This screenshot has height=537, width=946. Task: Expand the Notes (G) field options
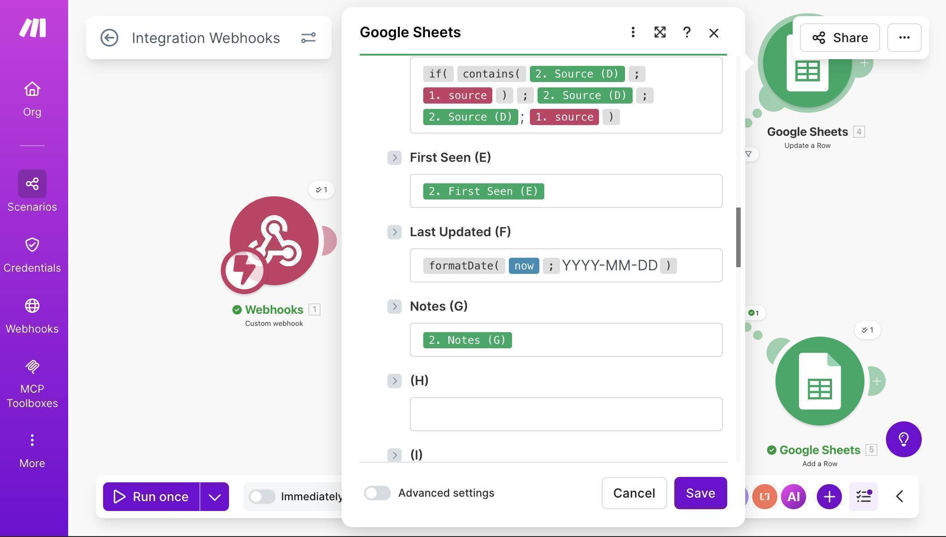[x=394, y=307]
